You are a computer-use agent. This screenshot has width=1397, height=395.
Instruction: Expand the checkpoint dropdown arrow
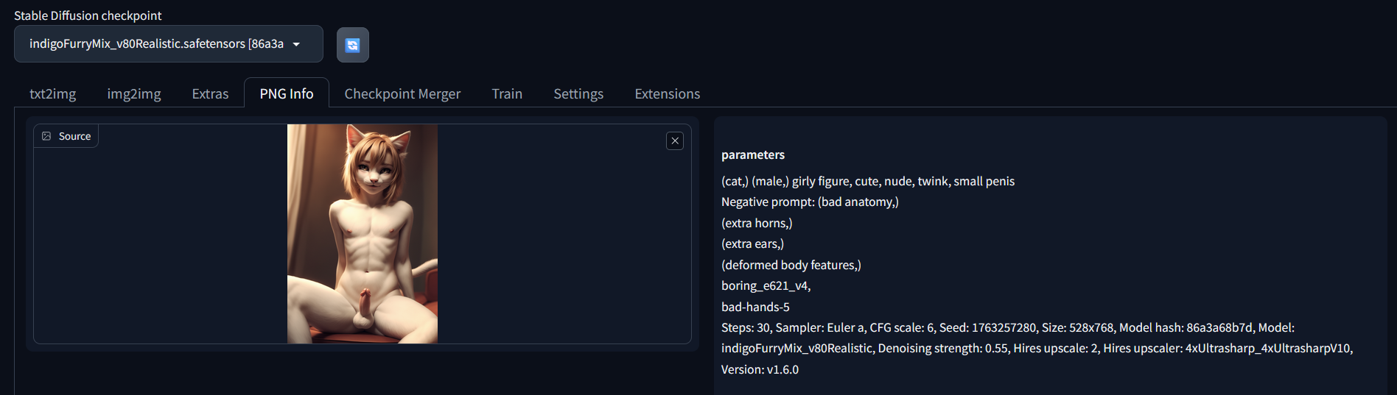tap(296, 44)
